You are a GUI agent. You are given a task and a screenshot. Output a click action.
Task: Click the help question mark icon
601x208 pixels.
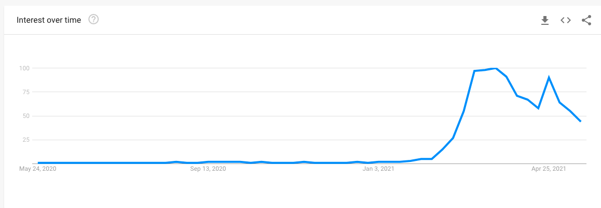pos(93,20)
